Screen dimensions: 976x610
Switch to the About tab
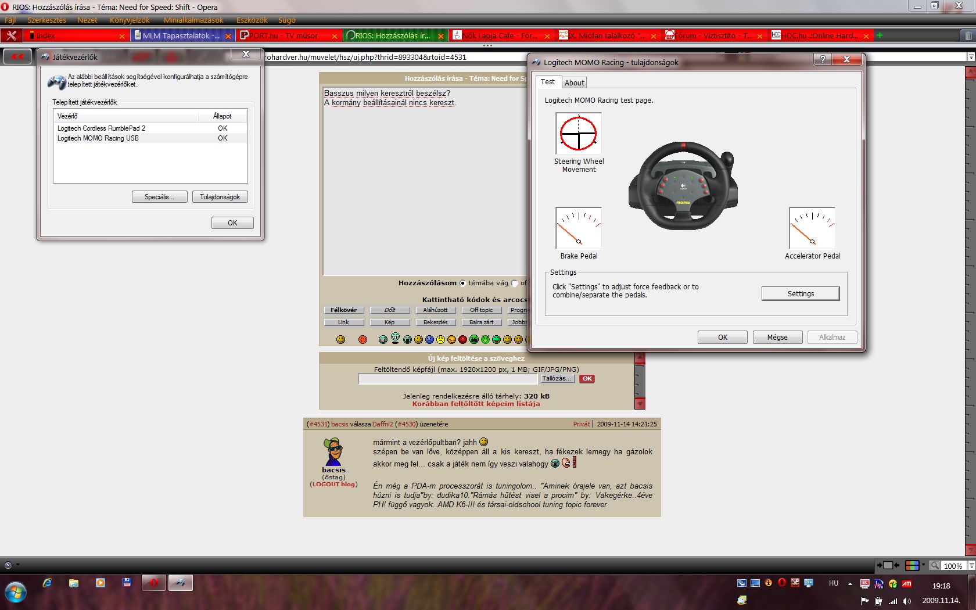(x=574, y=82)
